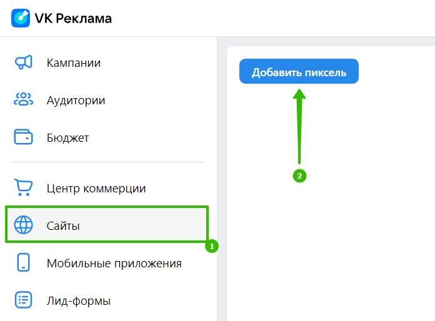Image resolution: width=435 pixels, height=321 pixels.
Task: Open the people icon for Аудитории
Action: click(x=23, y=99)
